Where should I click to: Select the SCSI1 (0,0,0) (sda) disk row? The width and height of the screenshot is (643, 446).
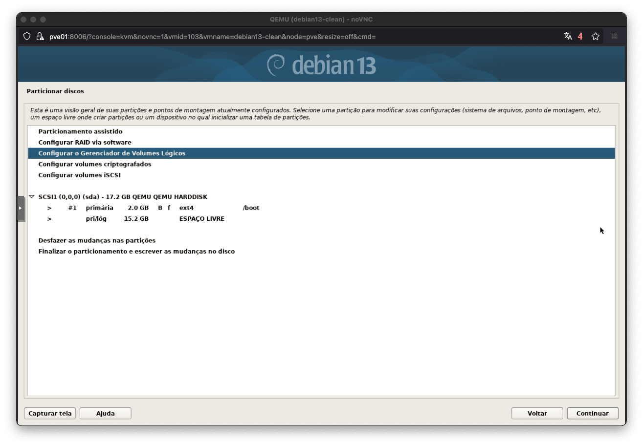click(x=321, y=197)
